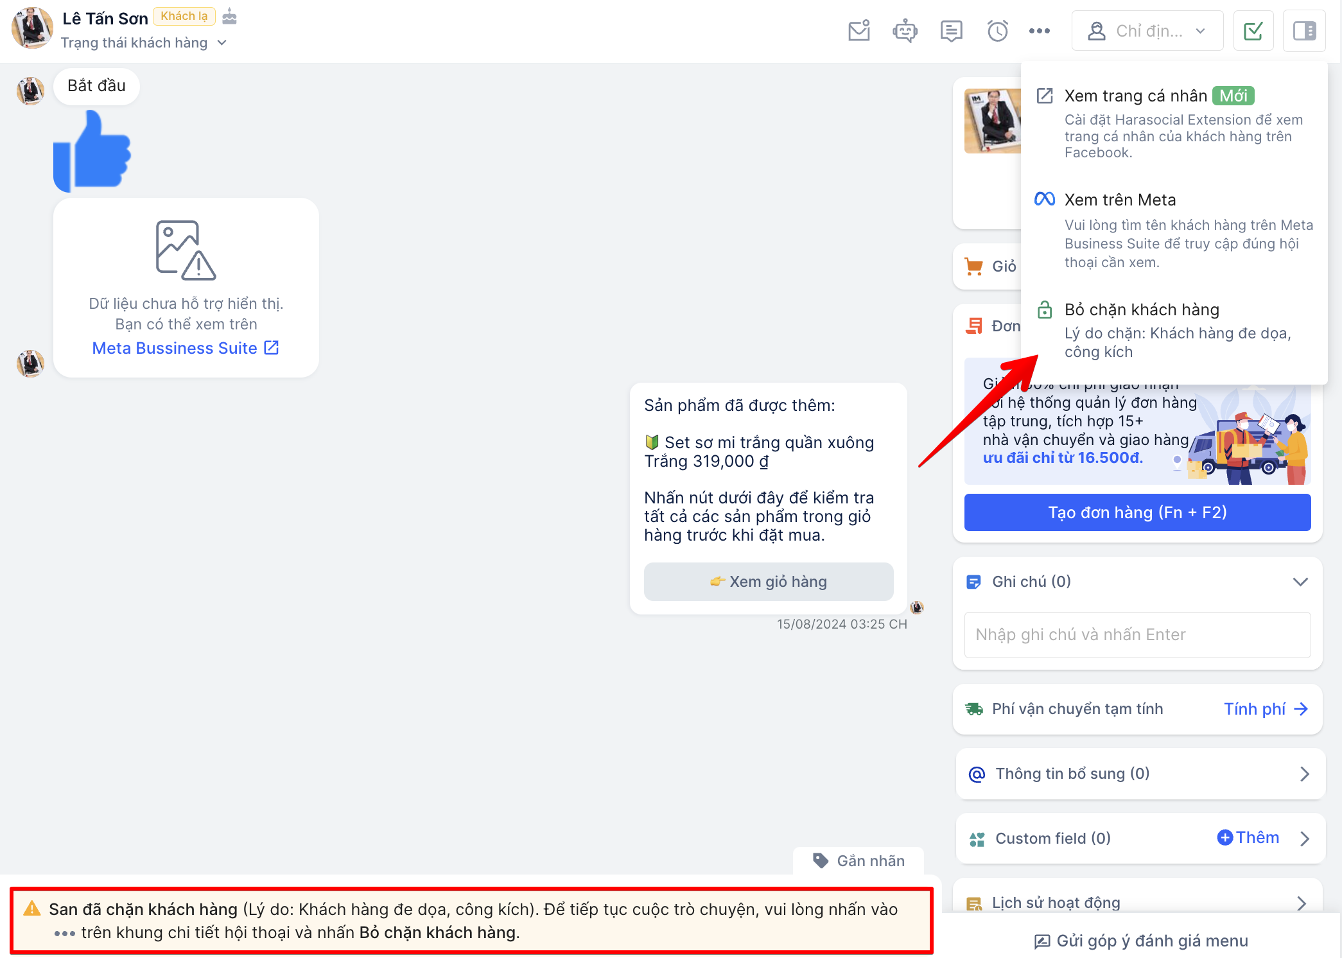The height and width of the screenshot is (958, 1342).
Task: Collapse the Ghi chú (0) section
Action: click(1300, 582)
